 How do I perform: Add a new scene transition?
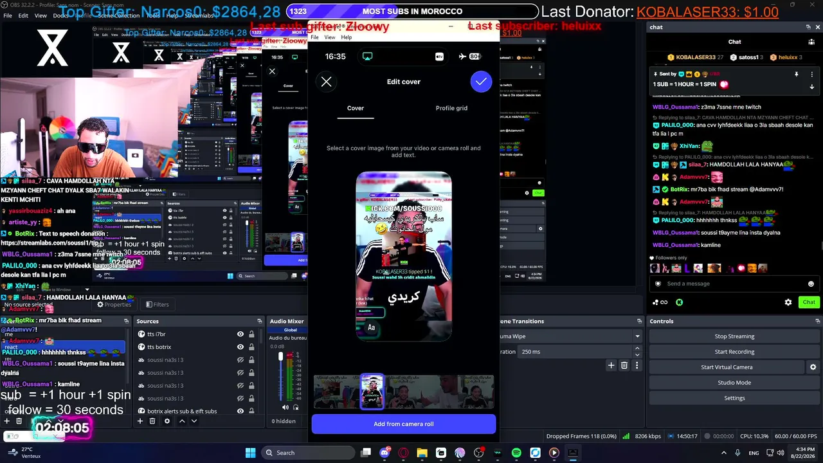(x=611, y=365)
